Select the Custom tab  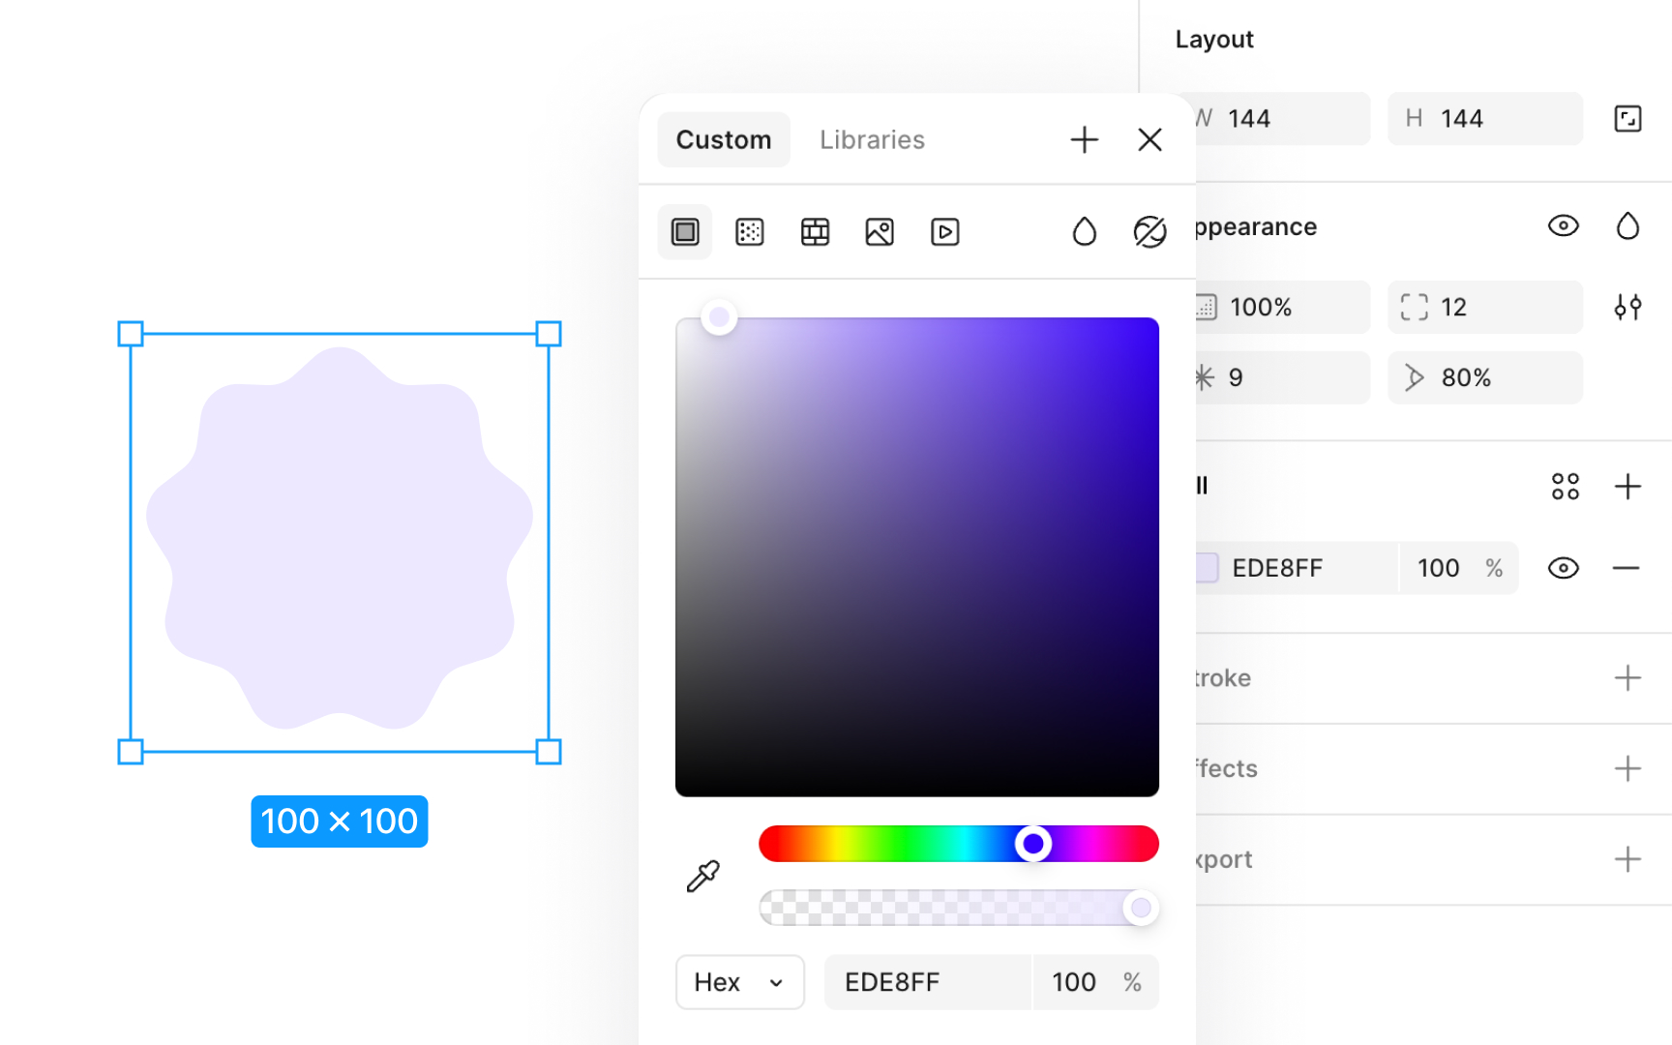click(x=723, y=139)
